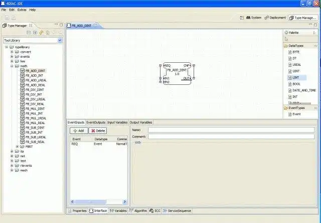Open the Algorithm bottom tab
321x223 pixels.
[x=138, y=211]
